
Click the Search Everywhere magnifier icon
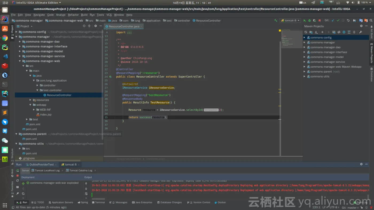pyautogui.click(x=371, y=21)
